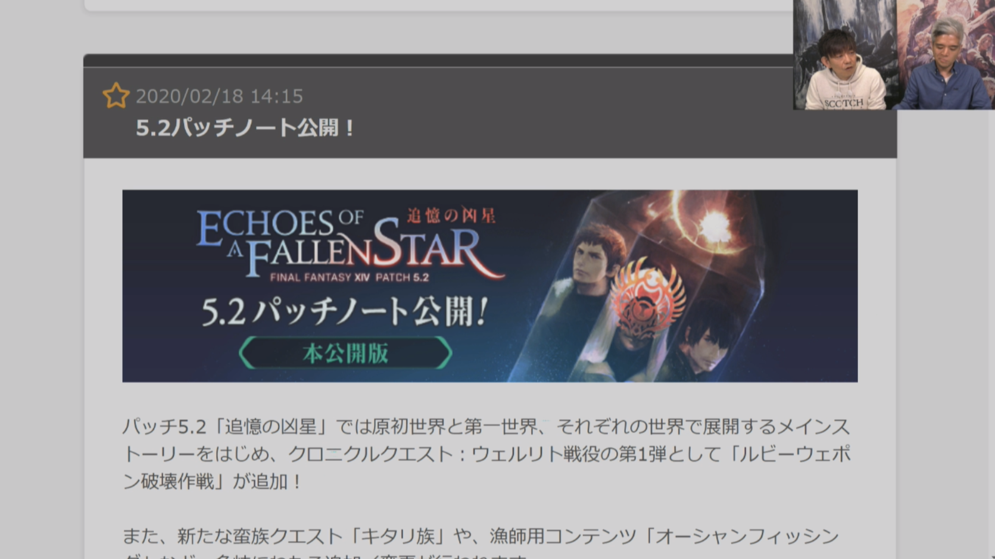The width and height of the screenshot is (995, 559).
Task: Click the SCOTCH text on the hoodie
Action: [x=844, y=103]
